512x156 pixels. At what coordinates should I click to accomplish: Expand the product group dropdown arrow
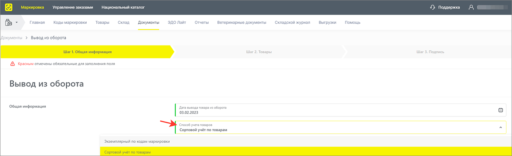tap(17, 23)
